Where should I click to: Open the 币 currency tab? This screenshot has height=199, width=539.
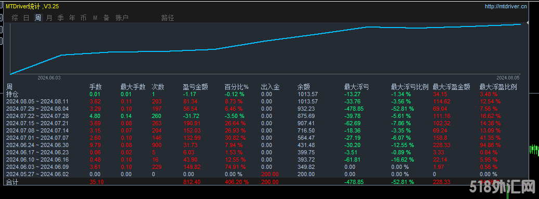click(x=83, y=18)
